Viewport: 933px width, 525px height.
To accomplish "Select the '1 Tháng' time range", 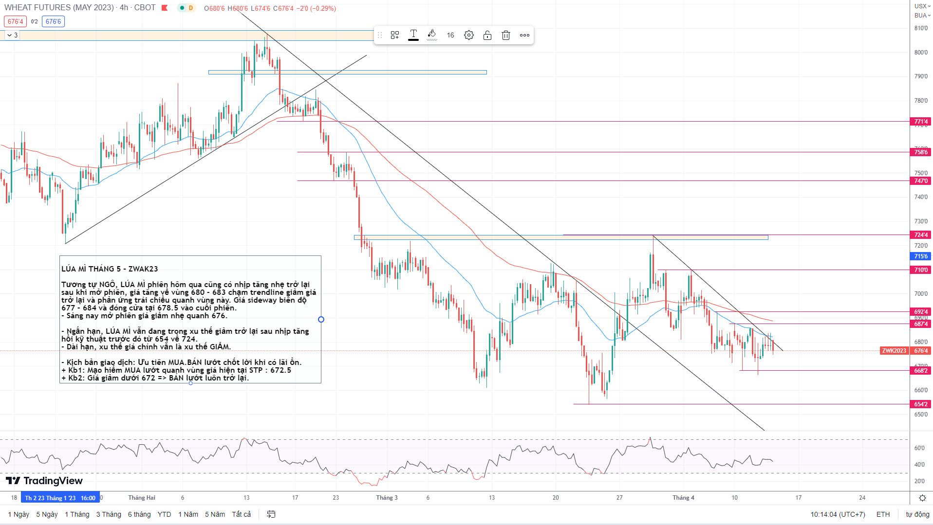I will [x=77, y=514].
